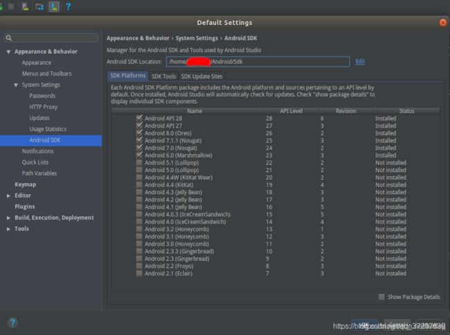Check the Android 5.0 (Lollipop) checkbox
450x335 pixels.
click(139, 170)
